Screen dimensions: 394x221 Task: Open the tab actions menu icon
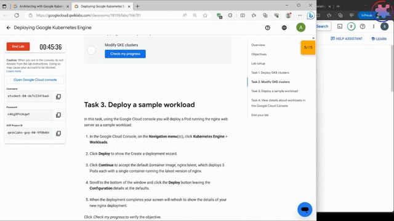(x=4, y=6)
